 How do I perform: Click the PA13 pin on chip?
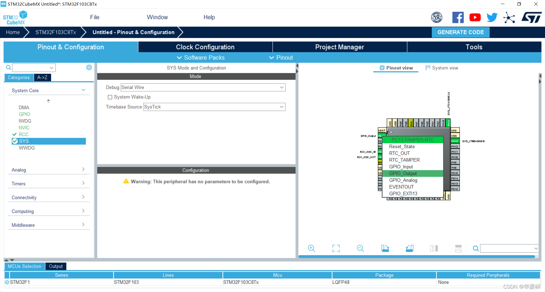[x=455, y=141]
